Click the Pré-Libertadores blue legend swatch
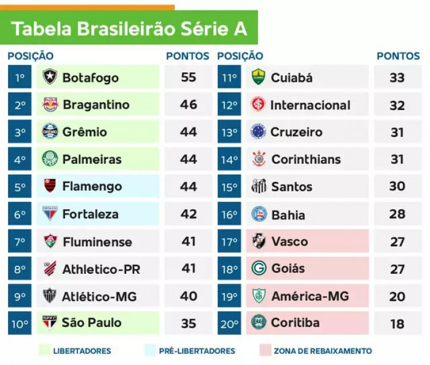 [150, 350]
